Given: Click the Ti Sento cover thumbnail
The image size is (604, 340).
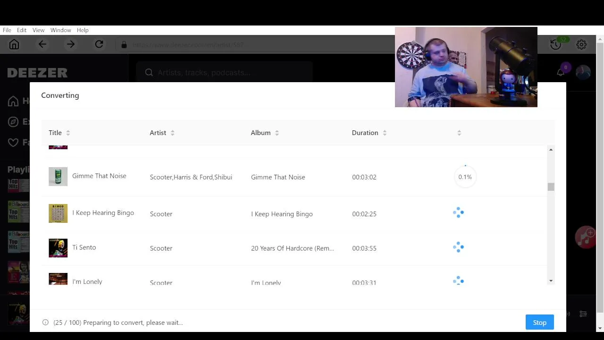Looking at the screenshot, I should (x=58, y=248).
